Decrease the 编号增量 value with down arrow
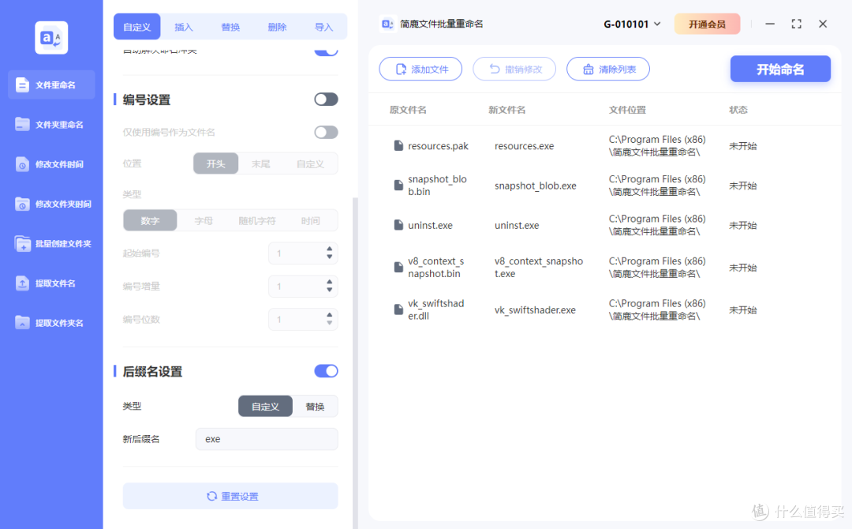 coord(329,290)
